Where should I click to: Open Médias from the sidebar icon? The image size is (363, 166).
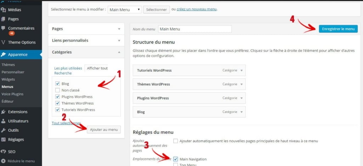click(3, 10)
